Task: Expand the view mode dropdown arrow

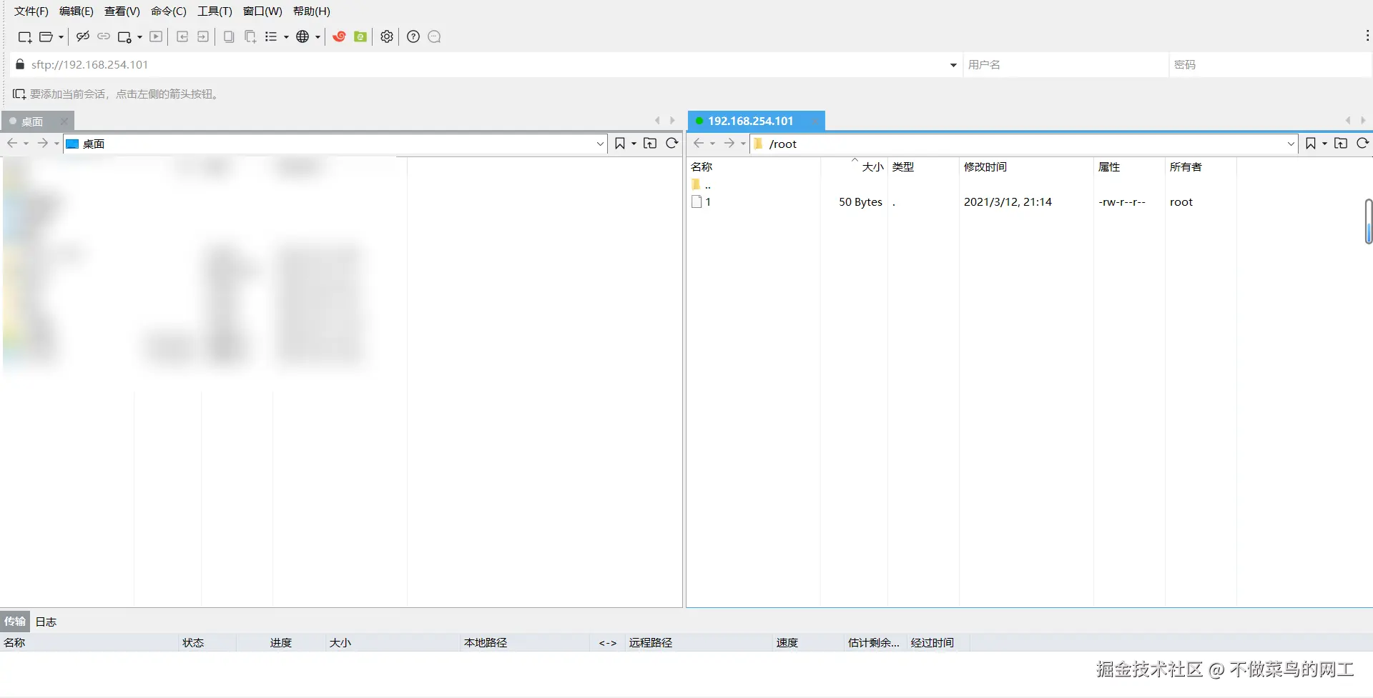Action: point(286,37)
